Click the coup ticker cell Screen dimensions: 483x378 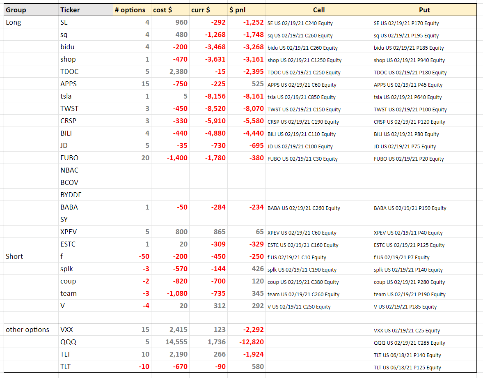(x=86, y=281)
